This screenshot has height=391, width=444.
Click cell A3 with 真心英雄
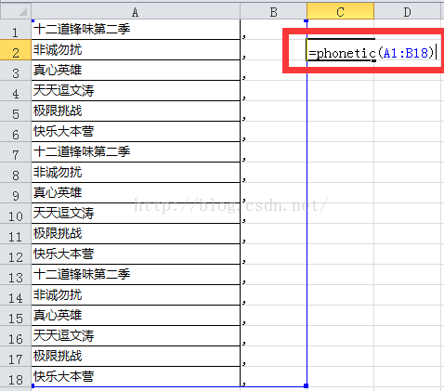(136, 71)
